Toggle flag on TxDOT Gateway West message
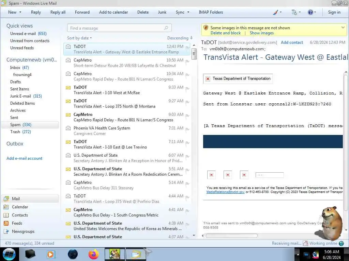The height and width of the screenshot is (261, 349). tap(187, 48)
